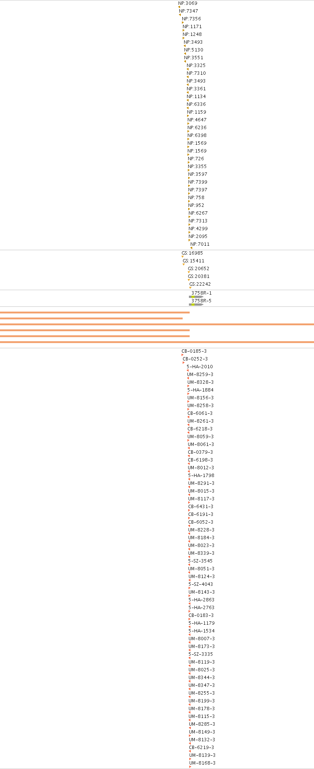Image resolution: width=314 pixels, height=769 pixels.
Task: Select the CB-6219-3 feature label
Action: click(x=201, y=748)
